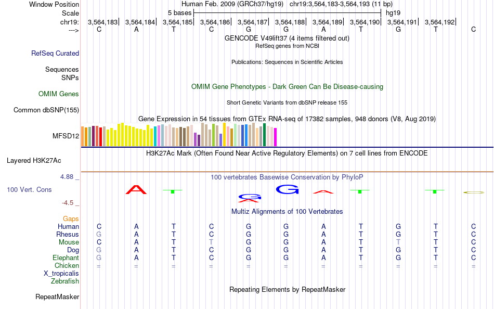Click the 'RefSeq genes from NCBI' title
494x309 pixels.
(x=288, y=46)
